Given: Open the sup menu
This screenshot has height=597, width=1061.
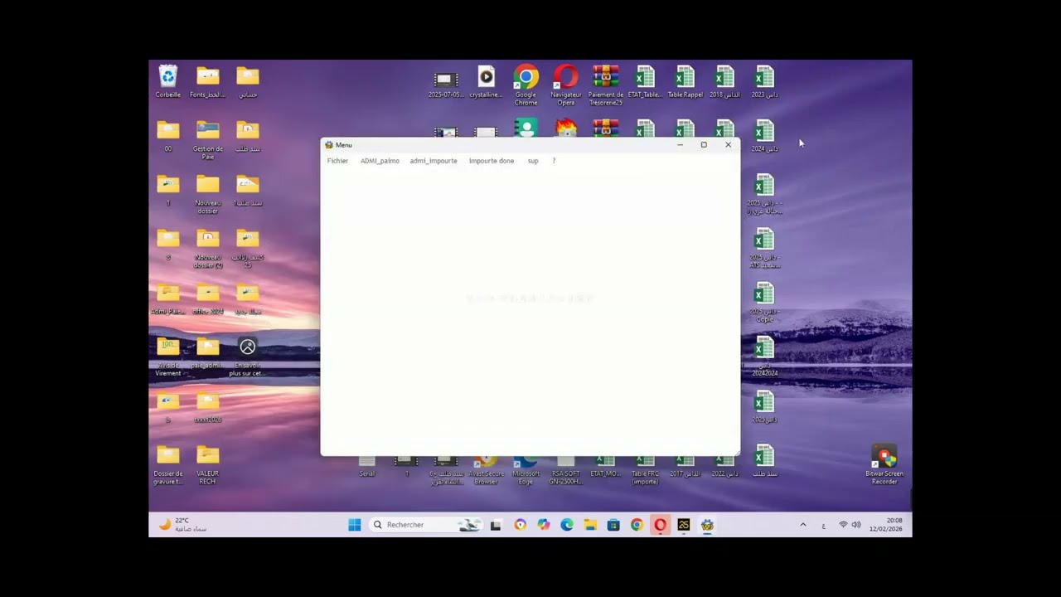Looking at the screenshot, I should 533,161.
